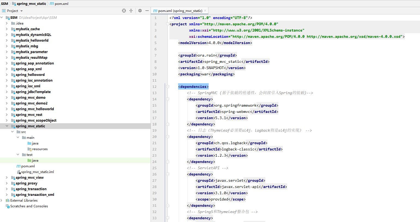The width and height of the screenshot is (420, 222).
Task: Select spring_jdbcTemplate module
Action: pos(33,92)
